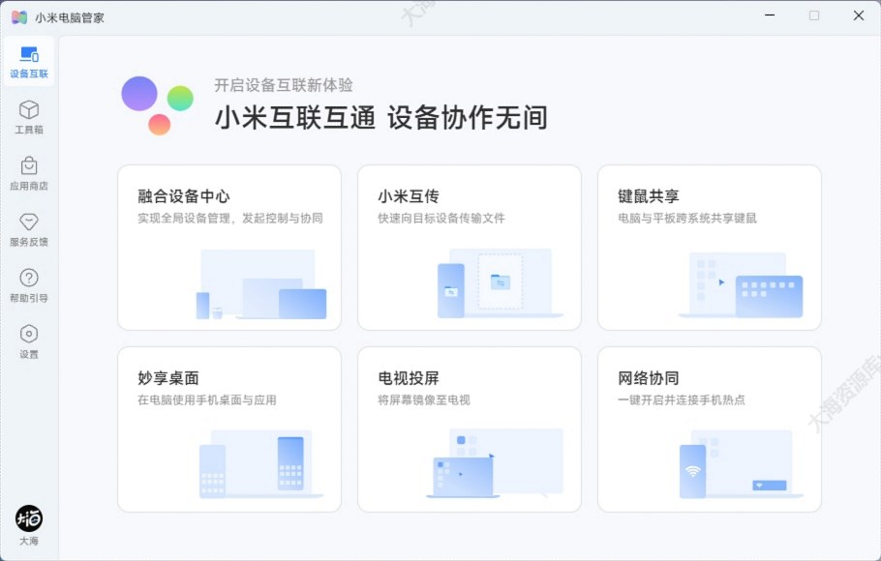Click the 电视投屏 laptop and TV illustration
This screenshot has width=881, height=561.
[x=495, y=463]
